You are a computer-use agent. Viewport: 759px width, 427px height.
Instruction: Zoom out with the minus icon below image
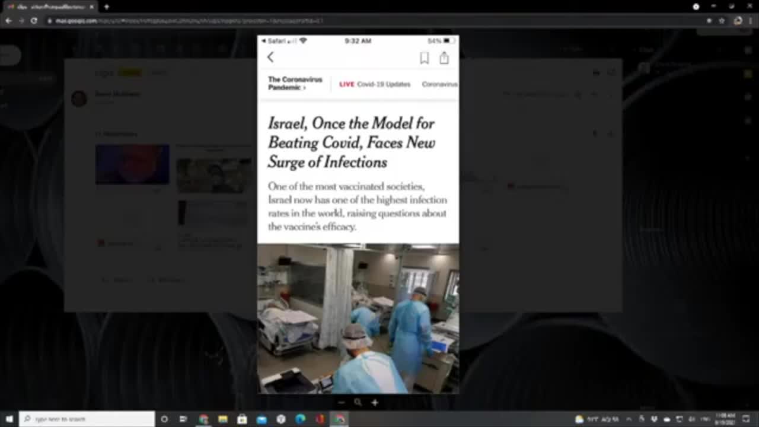(x=341, y=402)
